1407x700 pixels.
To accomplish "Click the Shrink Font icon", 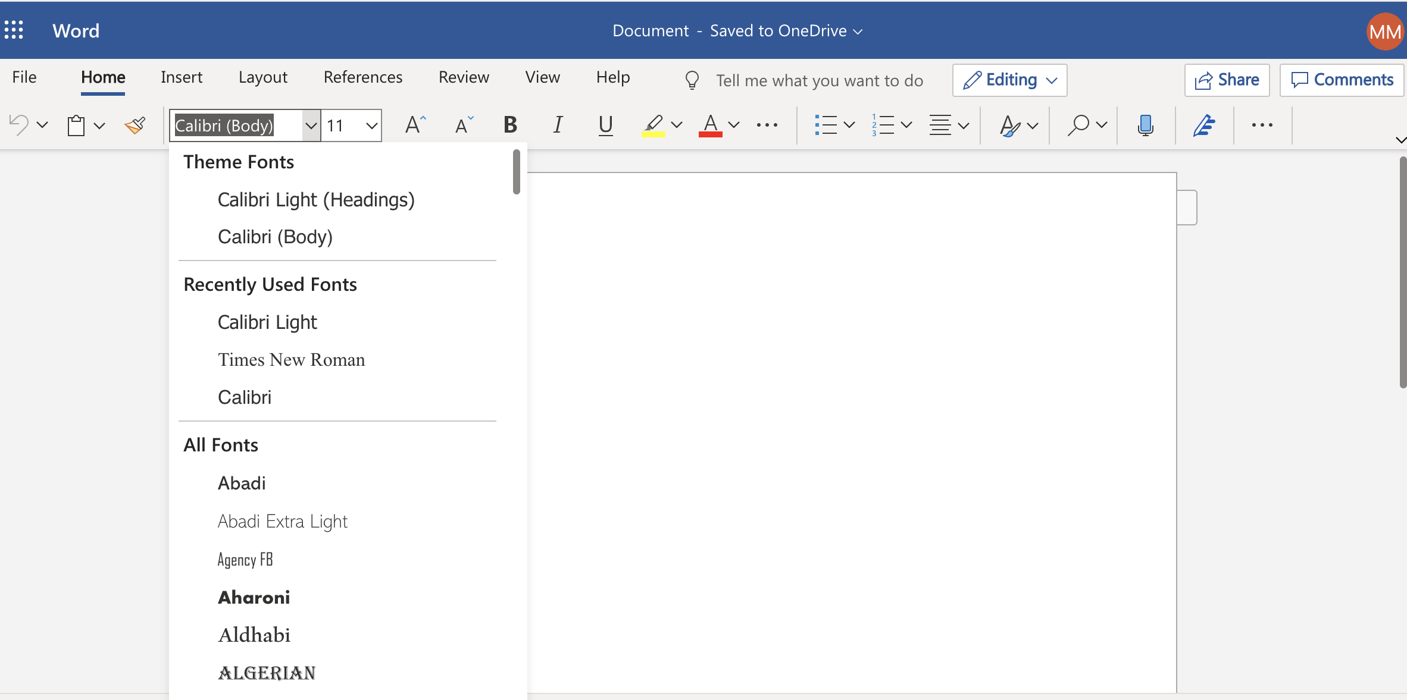I will point(464,125).
